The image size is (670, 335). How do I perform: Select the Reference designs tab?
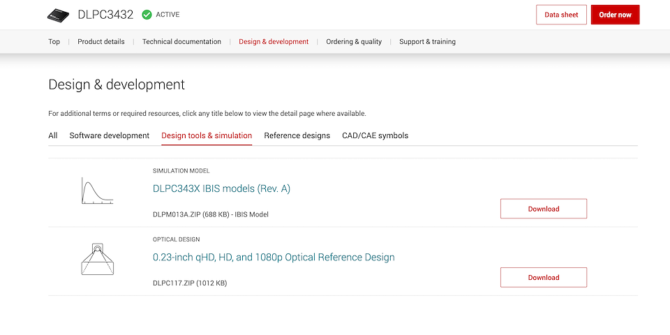coord(297,135)
